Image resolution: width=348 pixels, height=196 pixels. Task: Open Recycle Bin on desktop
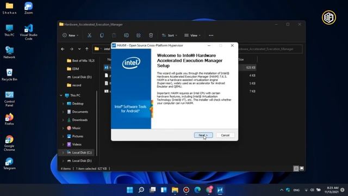pos(9,75)
